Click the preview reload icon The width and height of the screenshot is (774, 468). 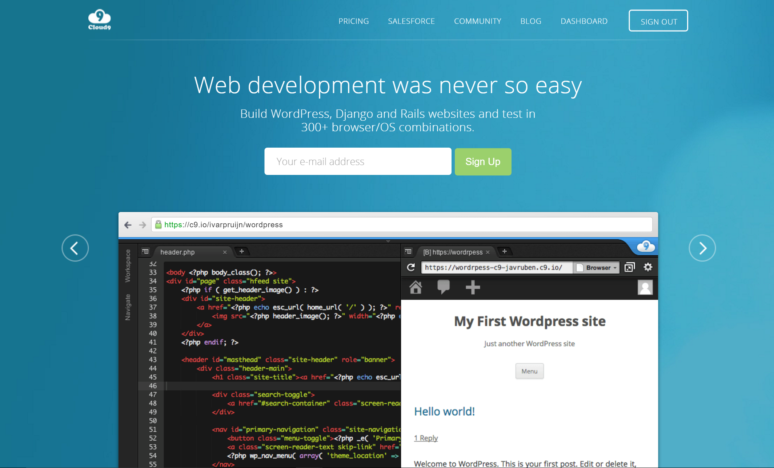[411, 268]
